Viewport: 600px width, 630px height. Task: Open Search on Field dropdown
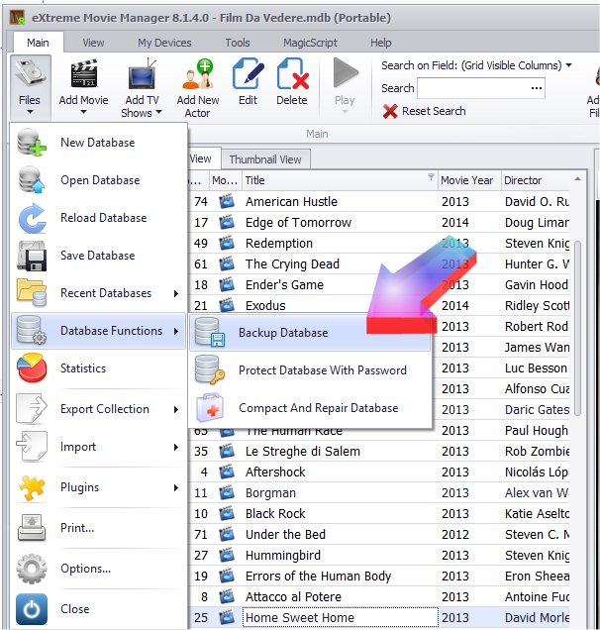tap(476, 65)
